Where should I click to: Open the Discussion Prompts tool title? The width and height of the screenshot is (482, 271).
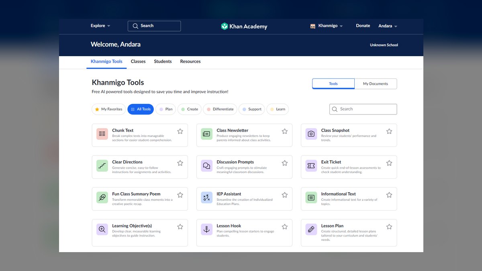[235, 162]
